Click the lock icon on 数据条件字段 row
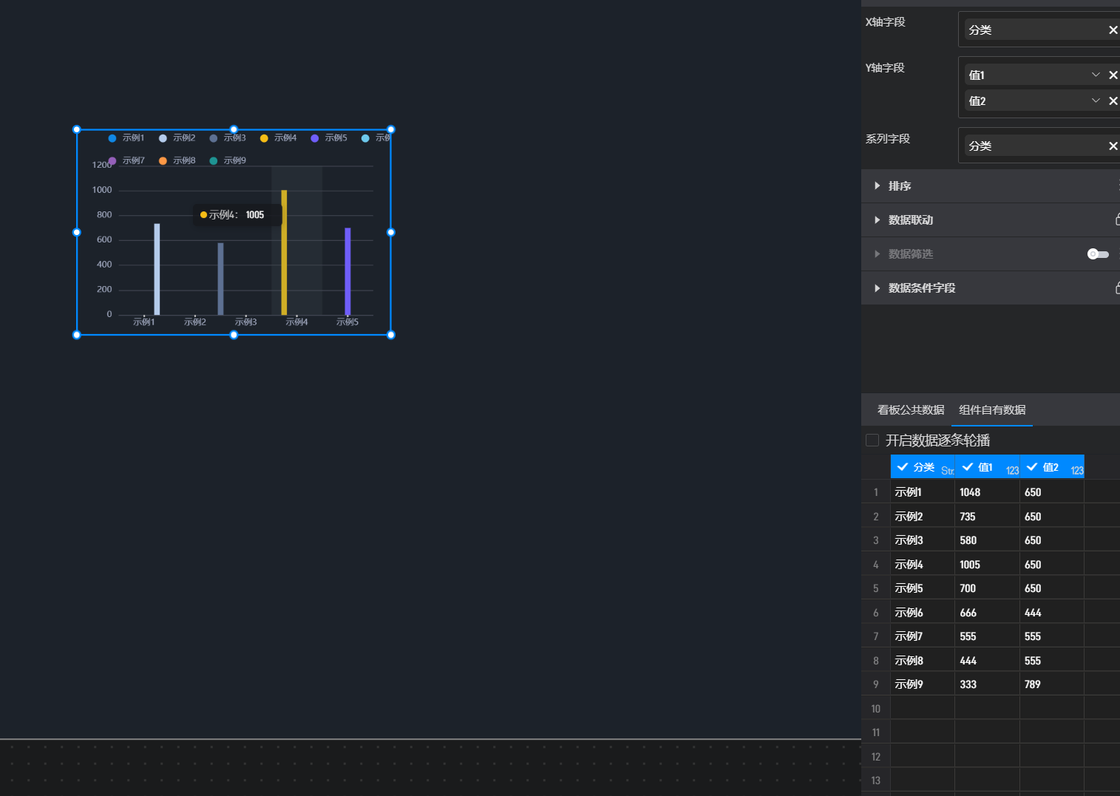This screenshot has height=796, width=1120. pos(1117,288)
